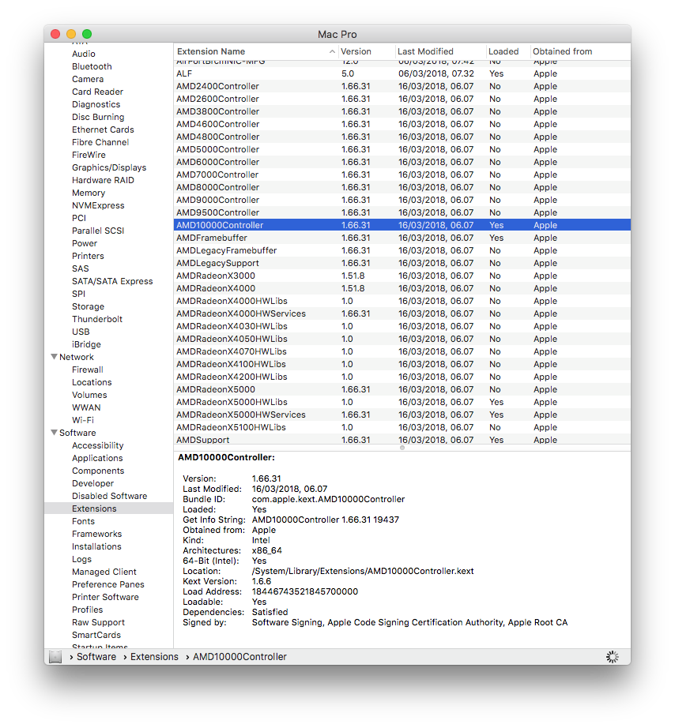Select SmartCards in the sidebar

[96, 635]
